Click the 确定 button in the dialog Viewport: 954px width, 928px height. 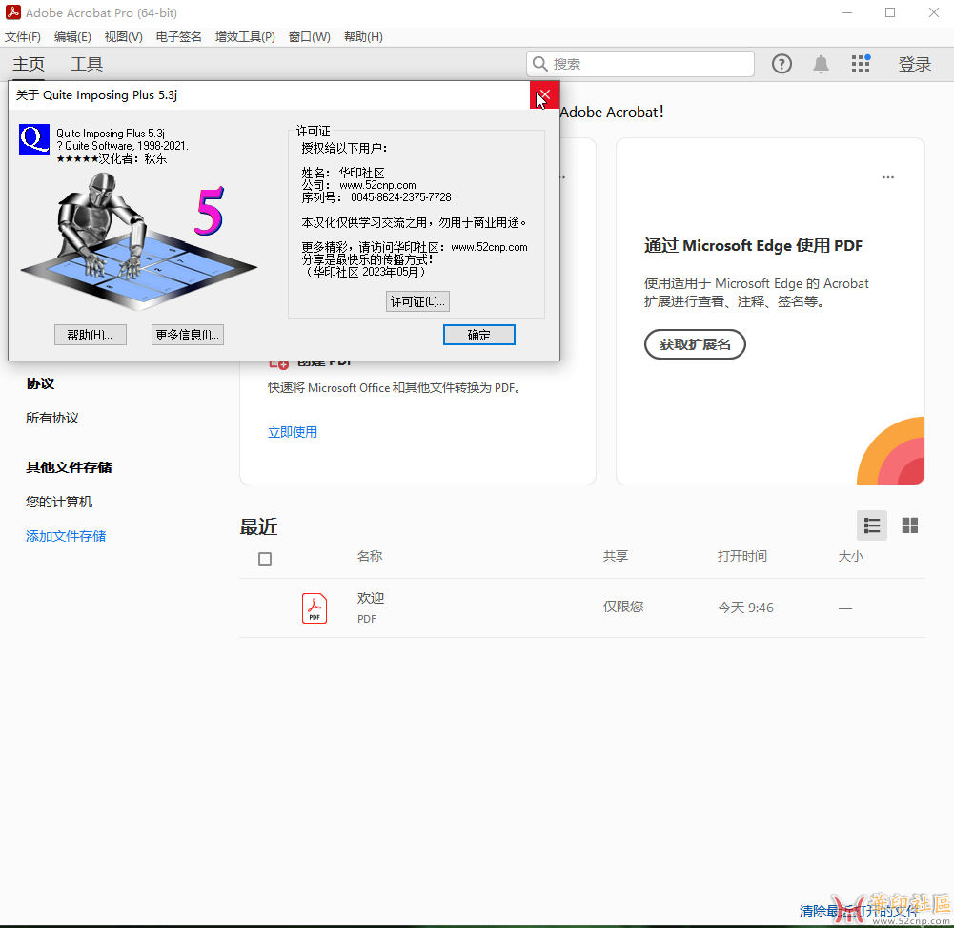click(478, 335)
